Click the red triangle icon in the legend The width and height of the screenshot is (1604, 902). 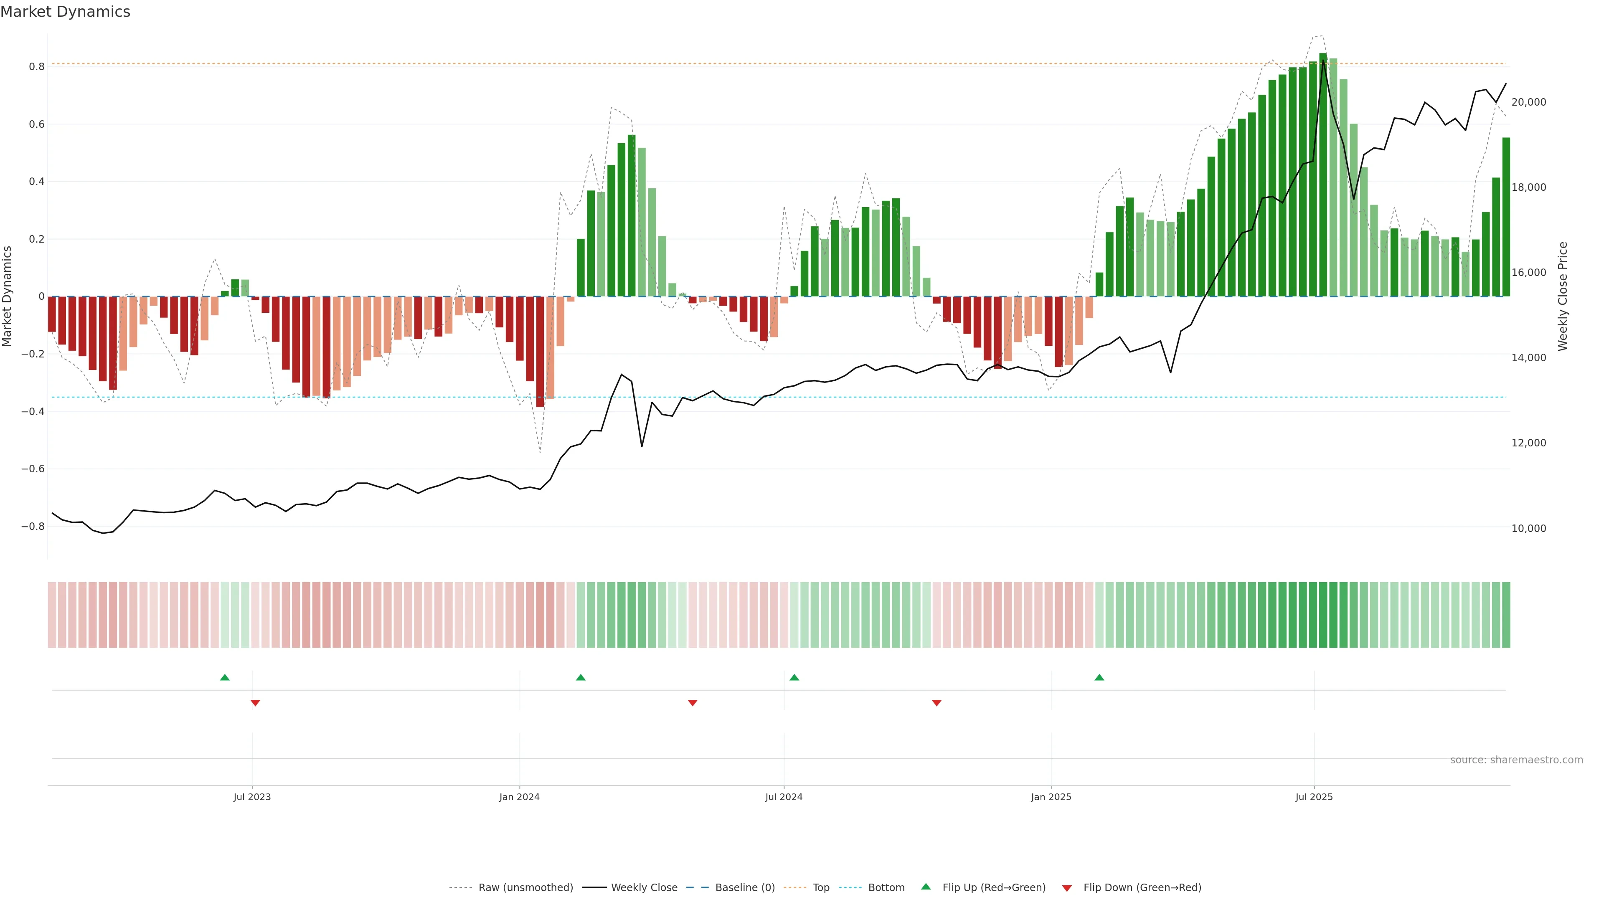pyautogui.click(x=1067, y=888)
